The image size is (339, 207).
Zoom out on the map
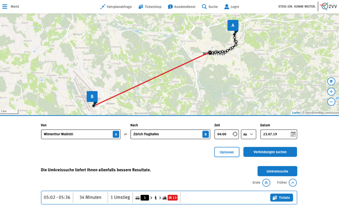[x=331, y=102]
